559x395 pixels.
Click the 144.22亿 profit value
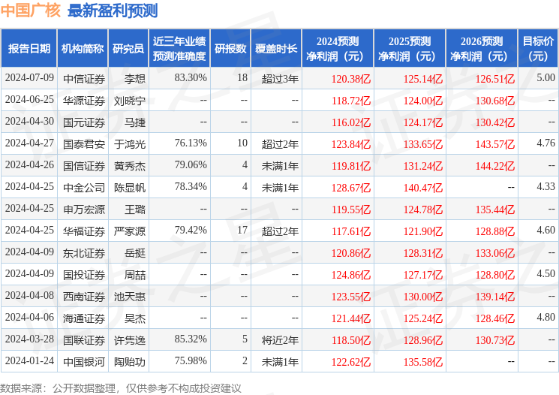click(495, 166)
